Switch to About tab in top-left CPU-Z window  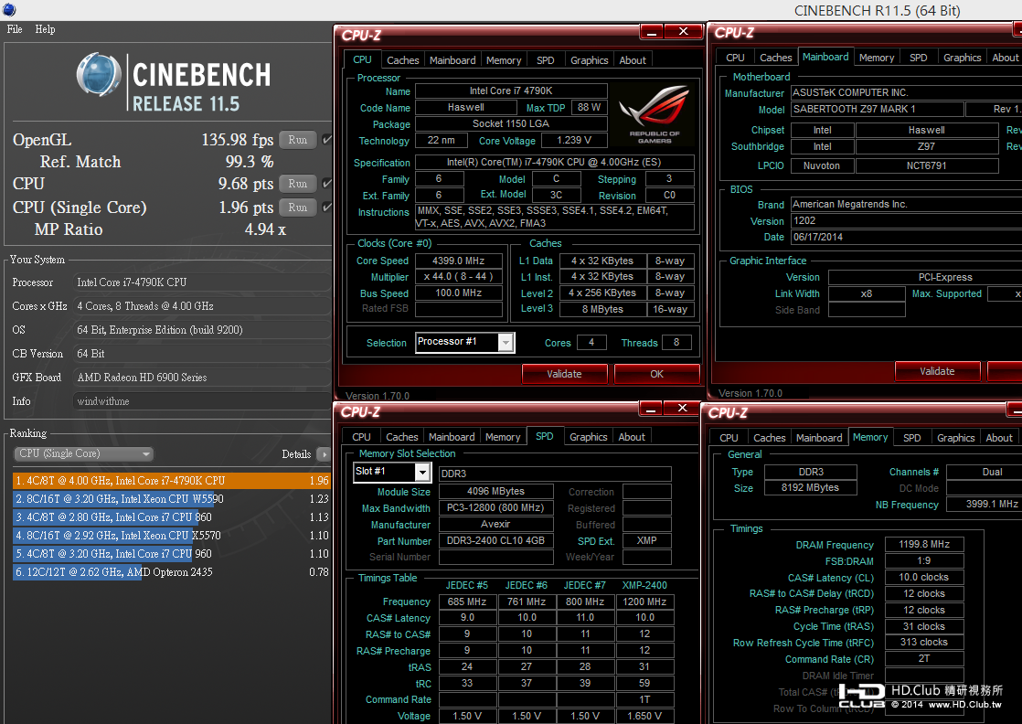[633, 60]
